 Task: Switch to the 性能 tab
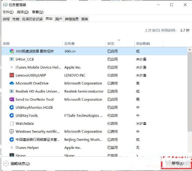(16, 19)
